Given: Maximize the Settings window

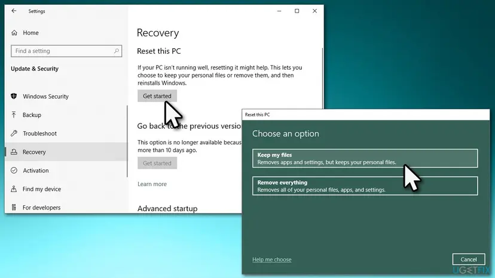Looking at the screenshot, I should 297,11.
